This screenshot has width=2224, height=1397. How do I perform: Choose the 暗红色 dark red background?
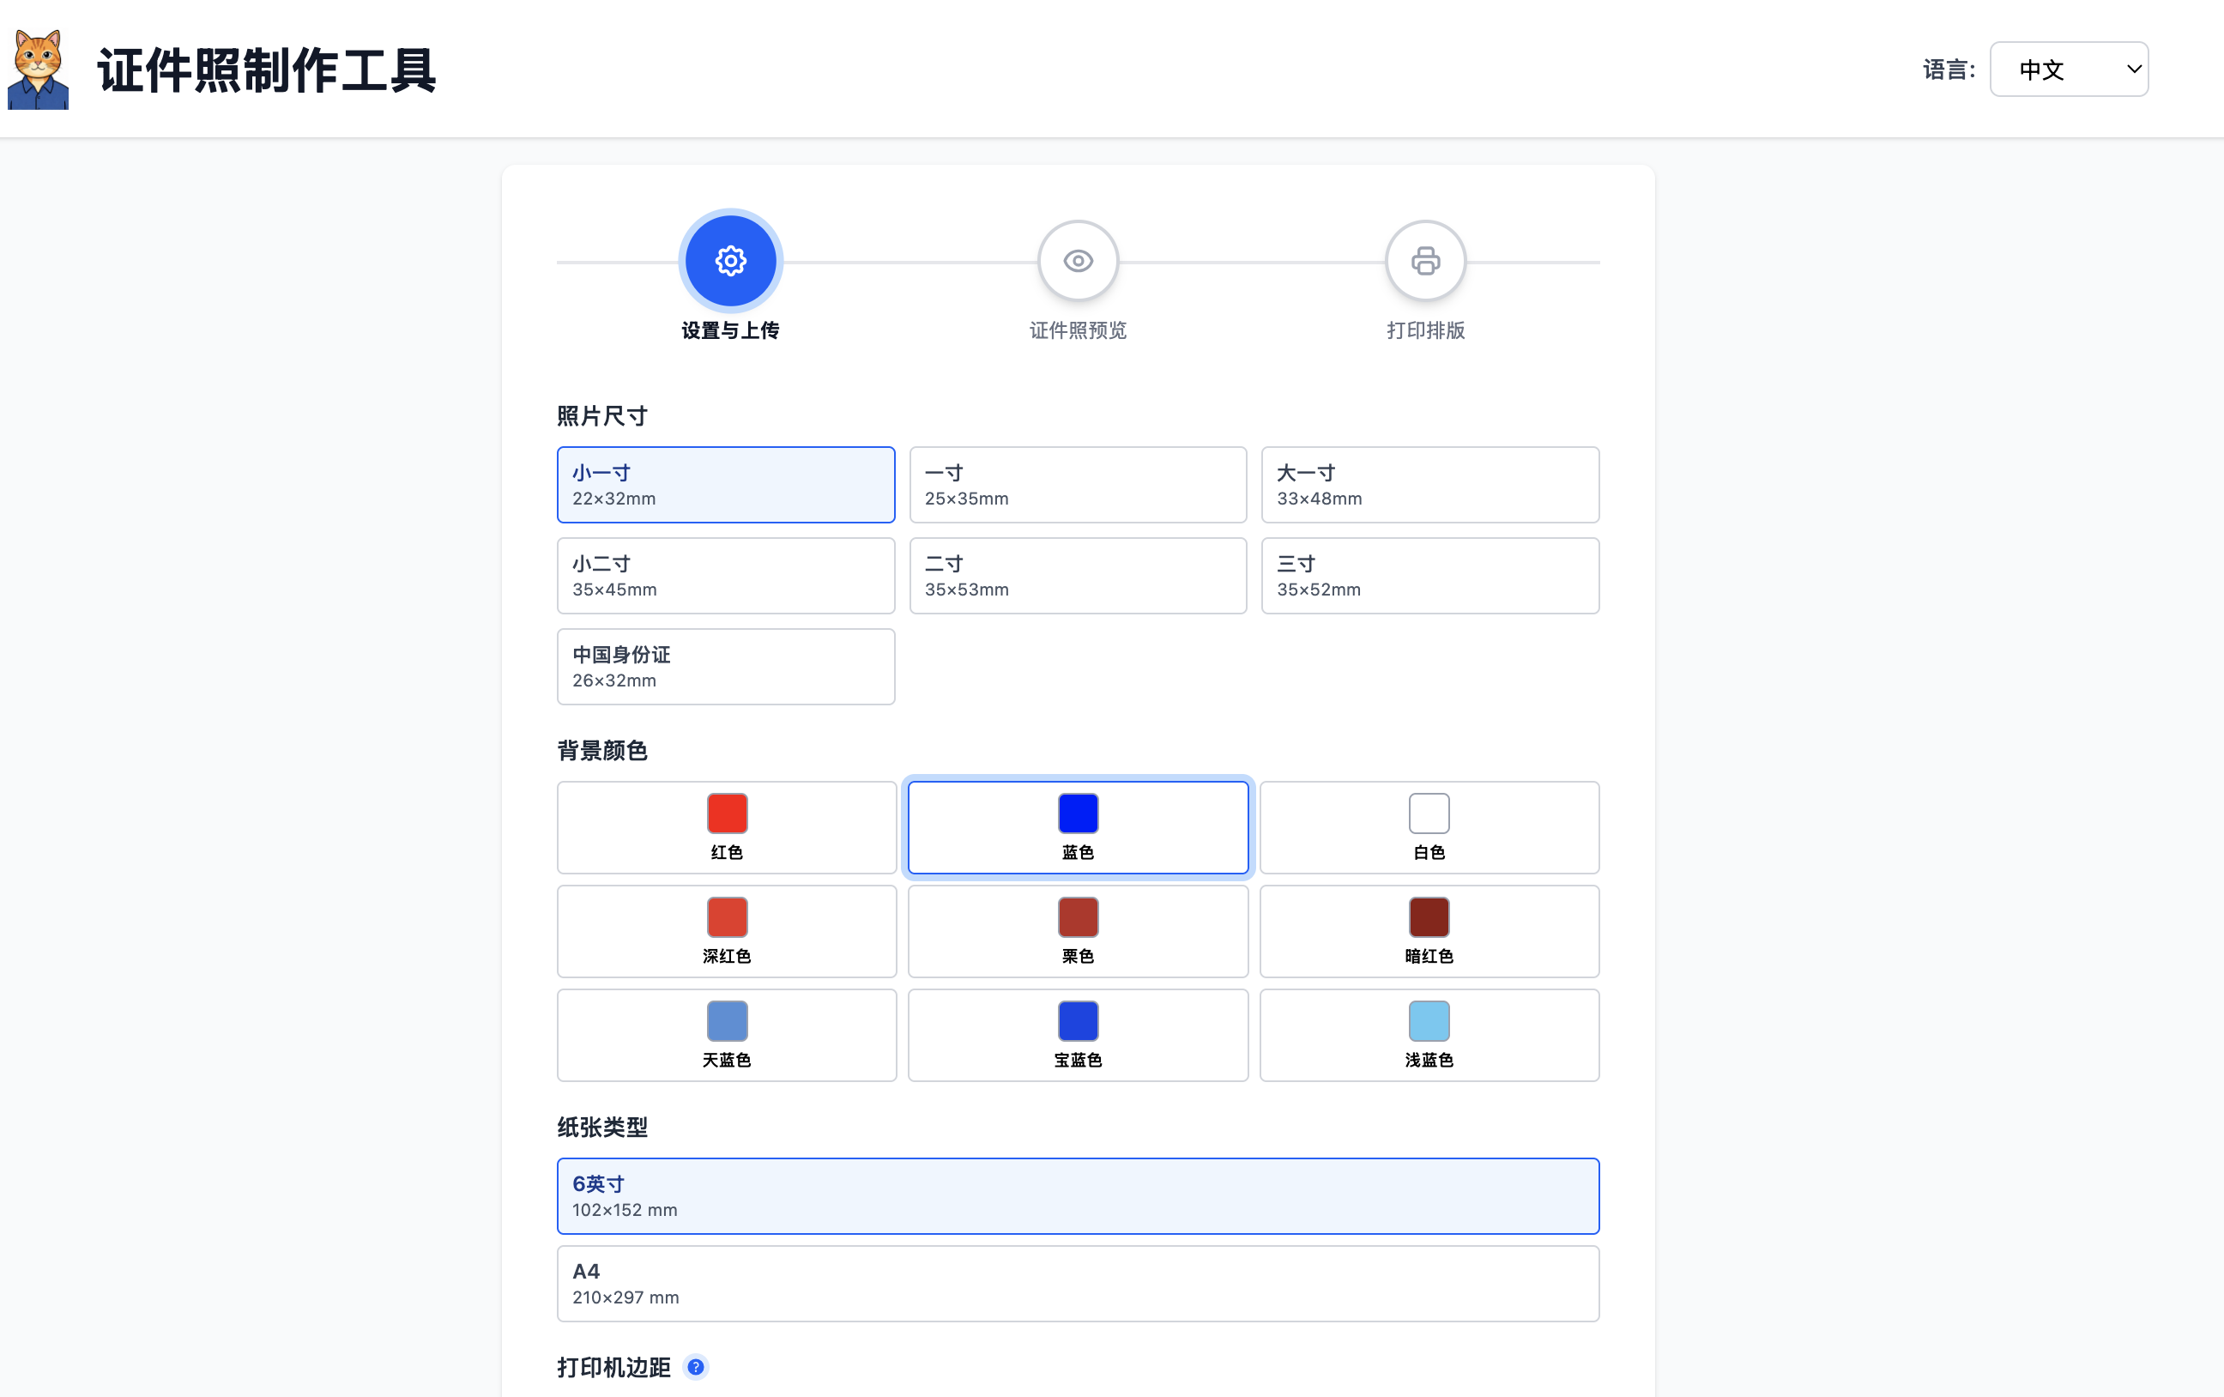click(1428, 930)
